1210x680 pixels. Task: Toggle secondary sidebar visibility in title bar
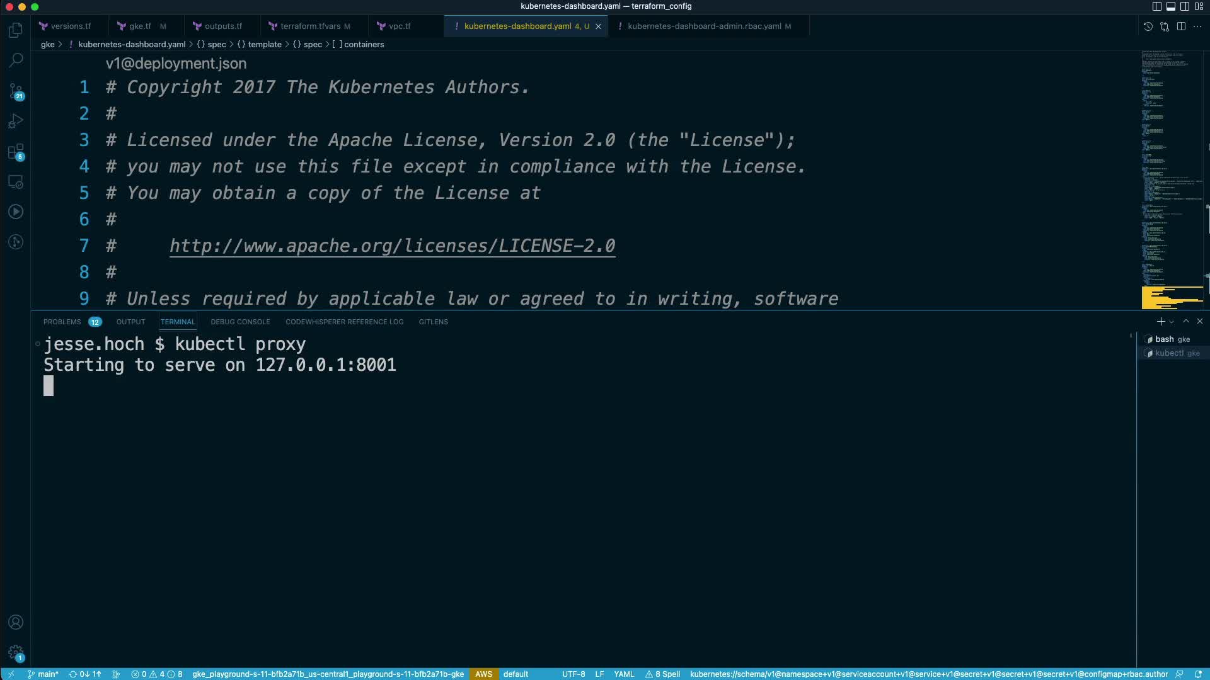(x=1184, y=6)
